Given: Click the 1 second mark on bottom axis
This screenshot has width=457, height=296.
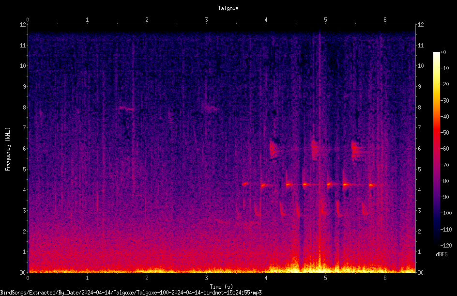Looking at the screenshot, I should click(87, 278).
